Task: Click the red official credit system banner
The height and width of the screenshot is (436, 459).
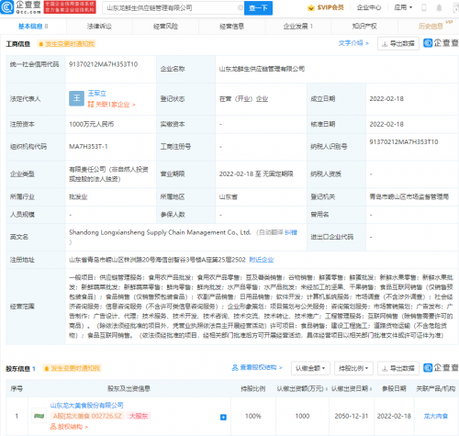Action: click(x=70, y=7)
